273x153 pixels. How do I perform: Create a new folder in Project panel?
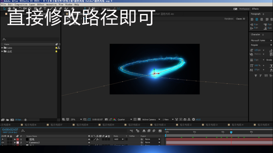tap(8, 120)
